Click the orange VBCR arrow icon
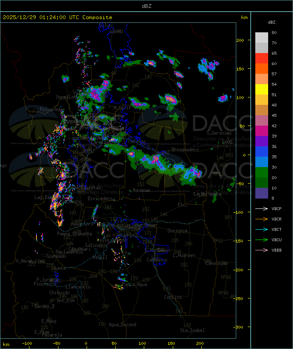293x349 pixels. click(x=262, y=219)
